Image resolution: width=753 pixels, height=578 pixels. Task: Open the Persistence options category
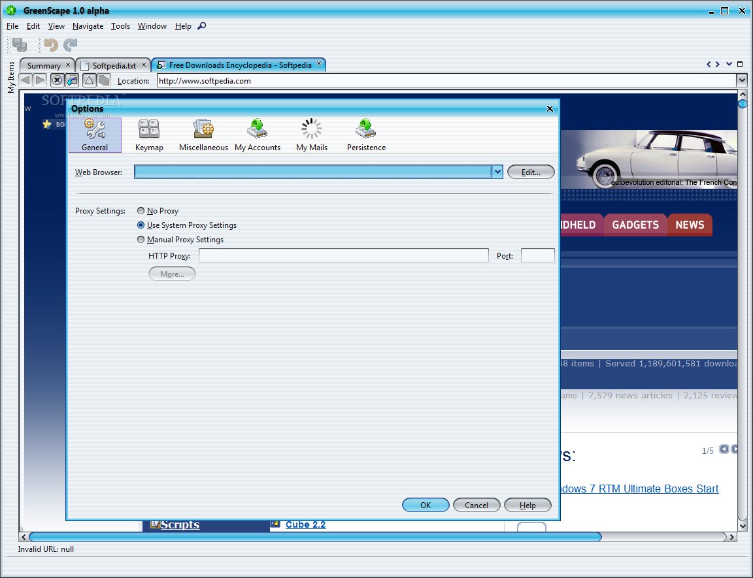click(x=366, y=135)
